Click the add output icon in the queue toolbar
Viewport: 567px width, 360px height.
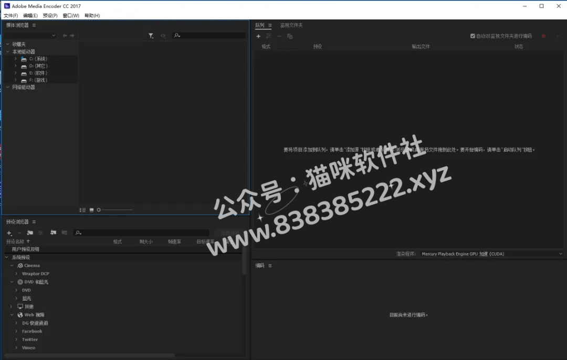tap(269, 36)
